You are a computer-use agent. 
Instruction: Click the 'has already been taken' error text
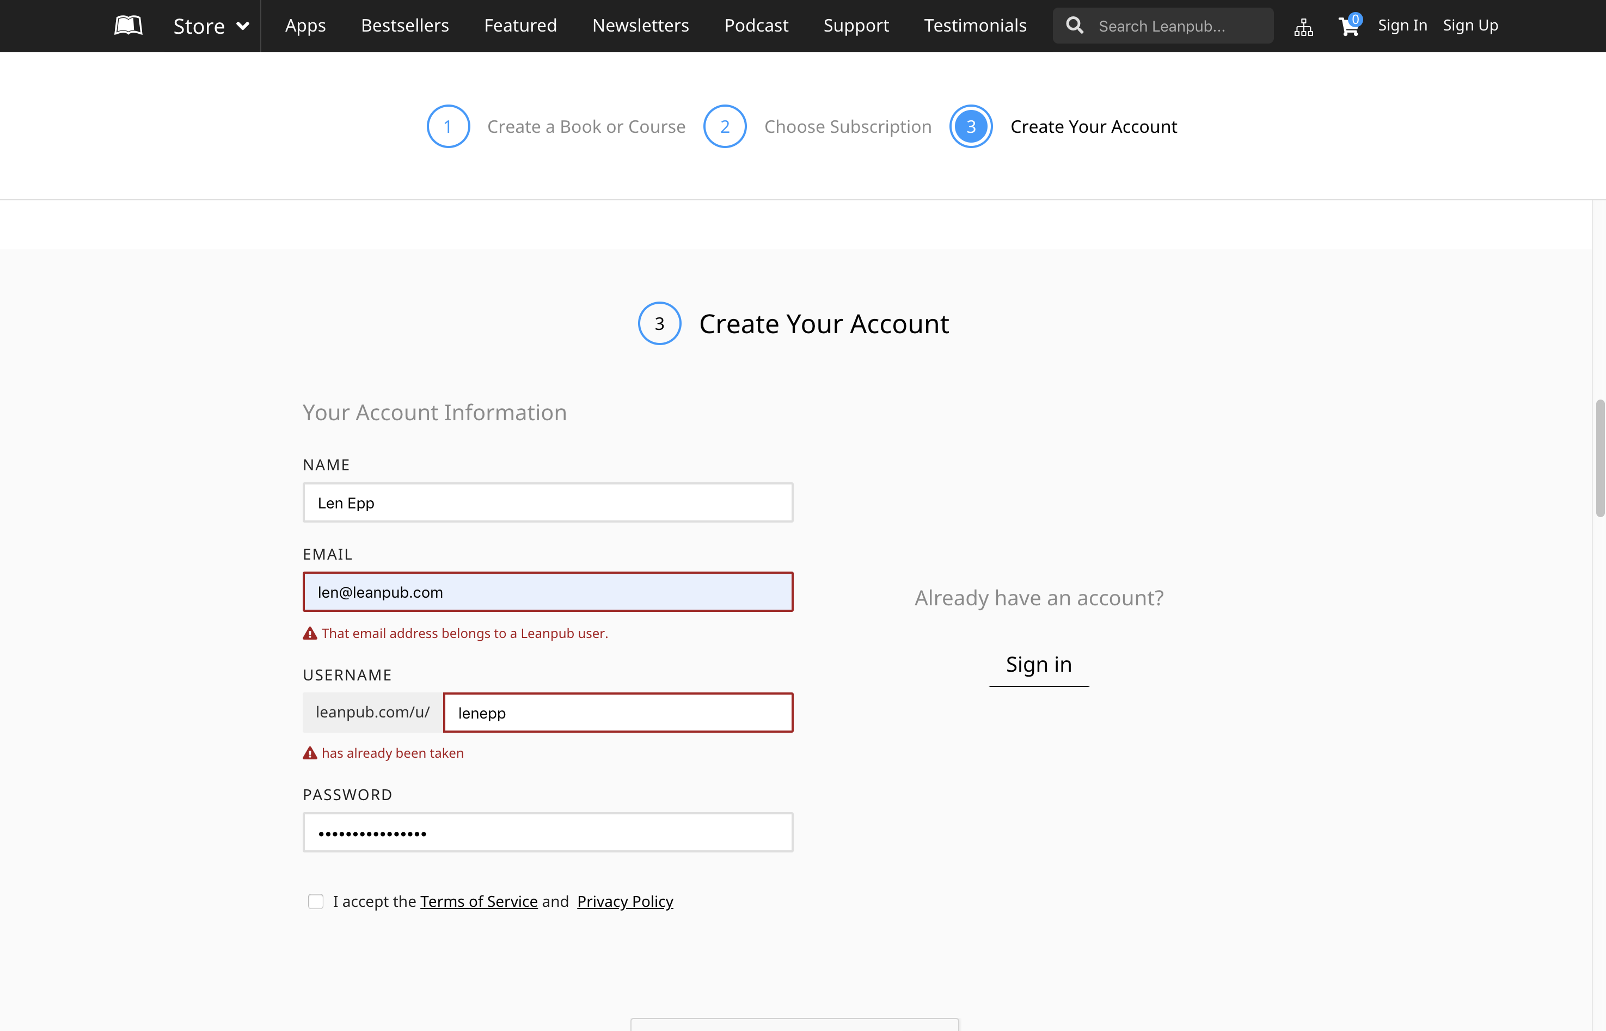tap(393, 753)
